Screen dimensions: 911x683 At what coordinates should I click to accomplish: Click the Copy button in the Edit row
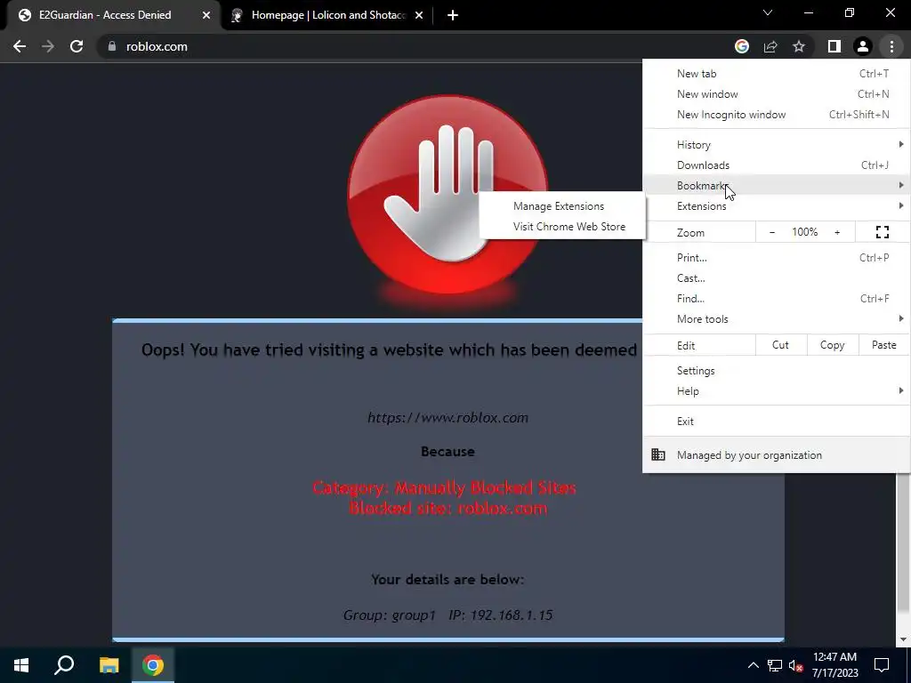tap(832, 345)
